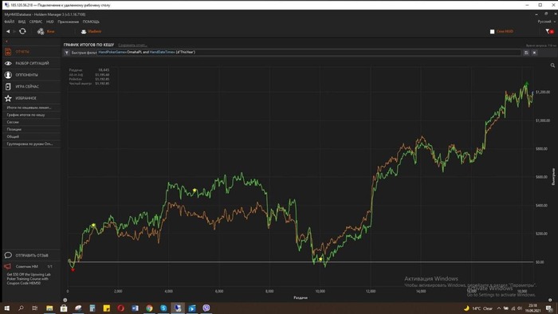Toggle the HUD checkbox
The height and width of the screenshot is (314, 558).
click(x=492, y=32)
